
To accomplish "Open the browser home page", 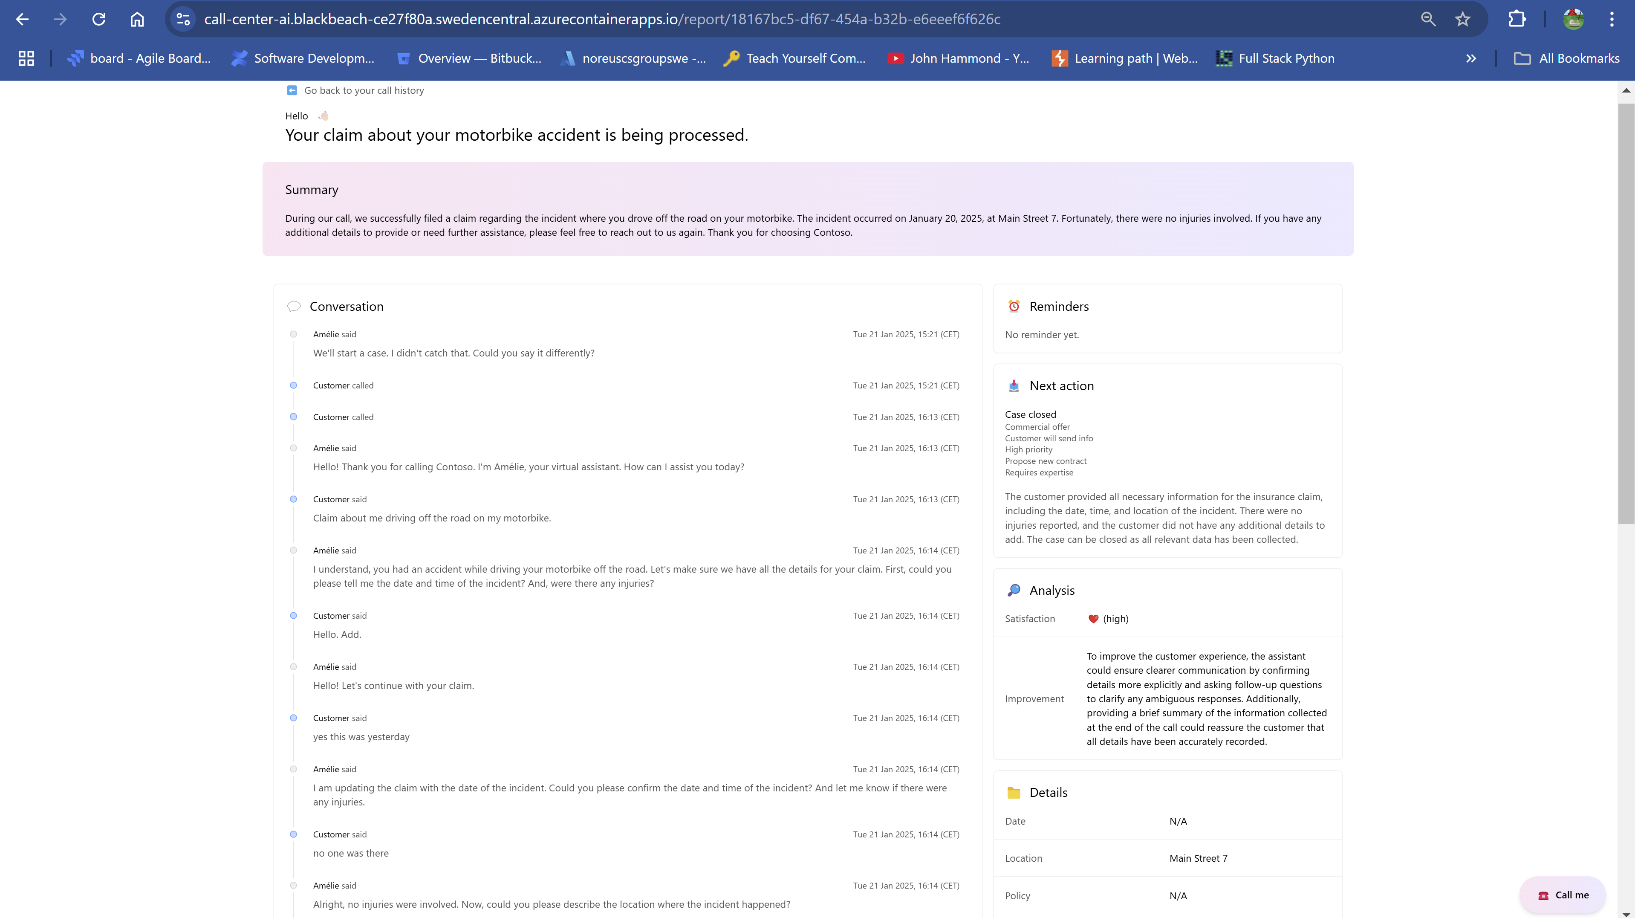I will point(137,19).
